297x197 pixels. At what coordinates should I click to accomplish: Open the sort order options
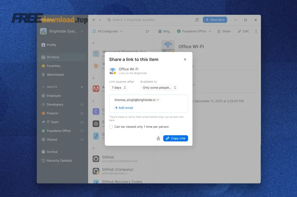click(x=148, y=31)
